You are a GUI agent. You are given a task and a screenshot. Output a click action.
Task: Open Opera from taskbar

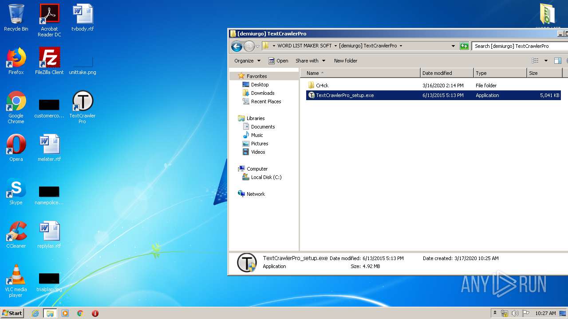tap(95, 313)
